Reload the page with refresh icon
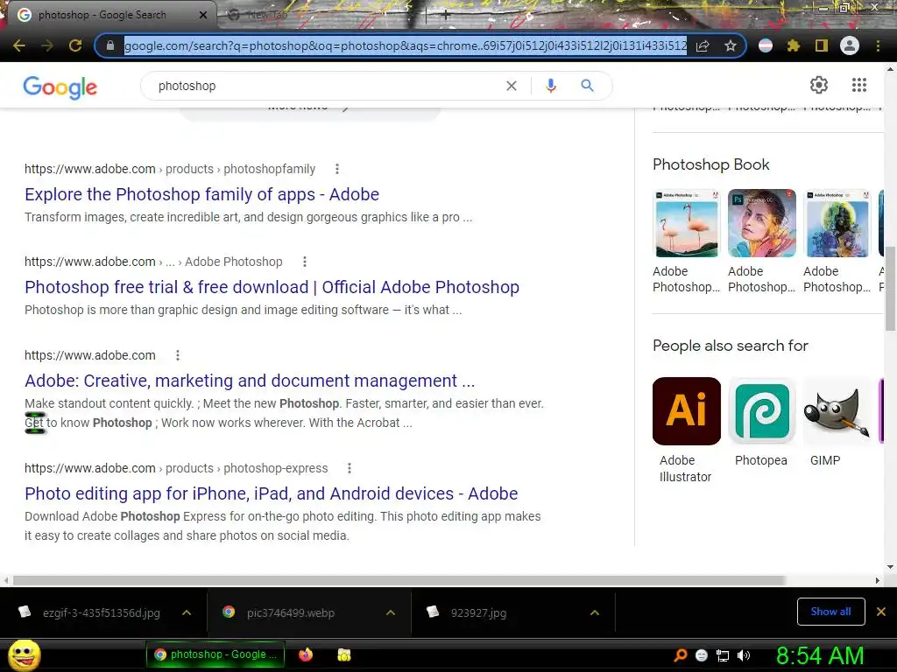The image size is (897, 672). (75, 45)
